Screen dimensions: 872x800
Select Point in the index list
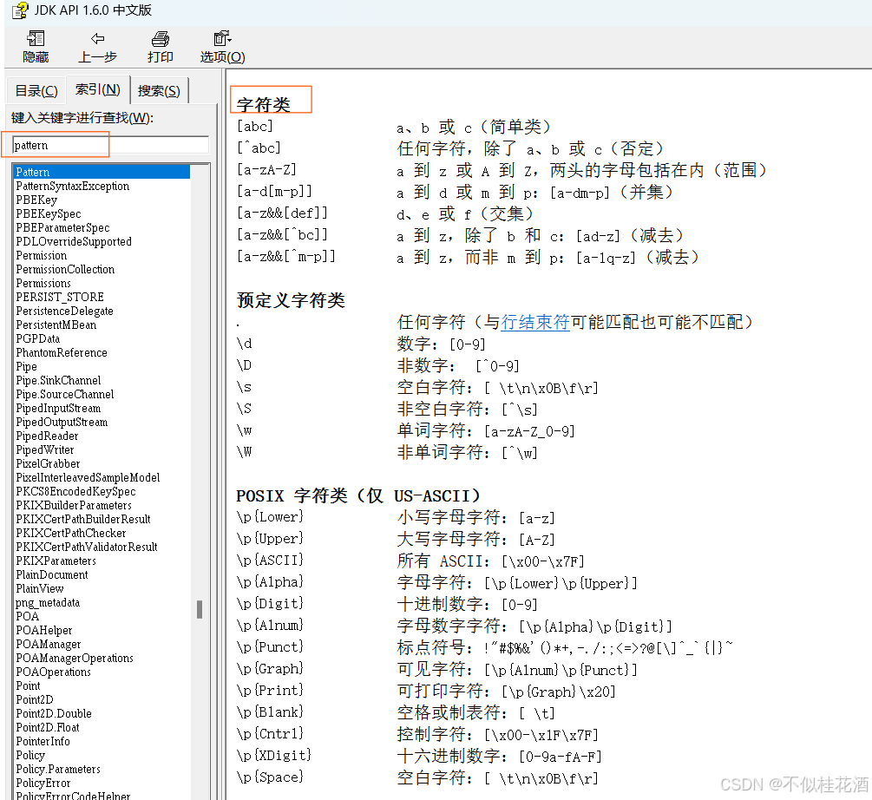[28, 686]
